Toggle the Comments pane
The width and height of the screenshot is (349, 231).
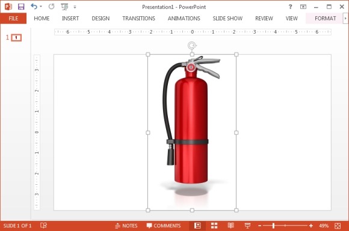(x=164, y=226)
